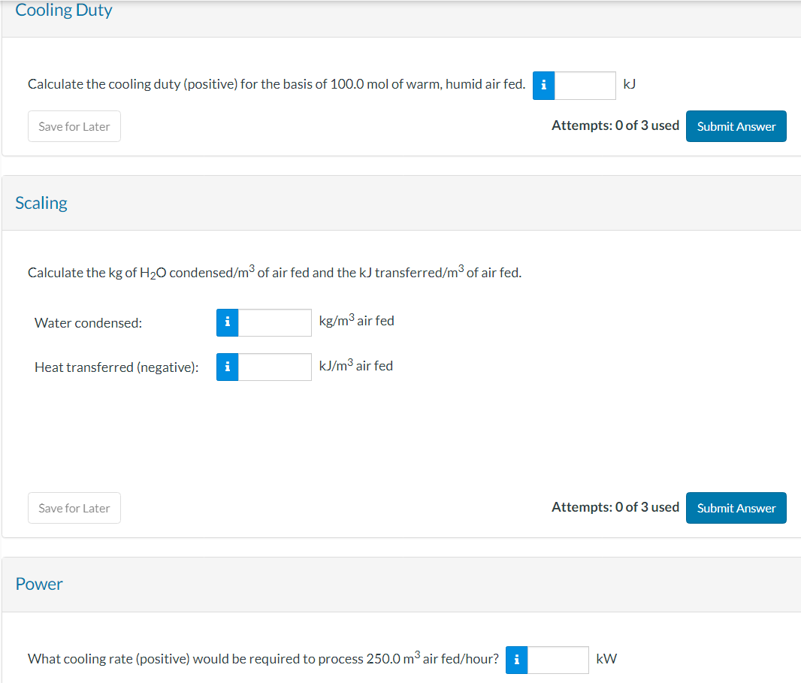Select the Power section heading
This screenshot has height=683, width=801.
point(39,584)
